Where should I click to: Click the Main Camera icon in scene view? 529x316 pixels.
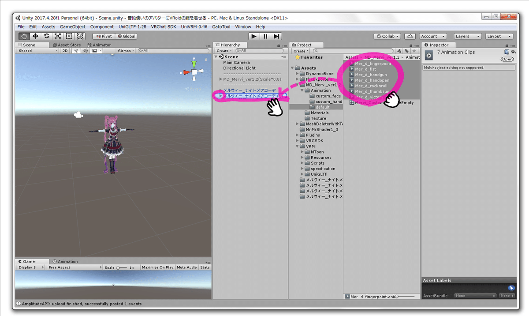pyautogui.click(x=78, y=115)
